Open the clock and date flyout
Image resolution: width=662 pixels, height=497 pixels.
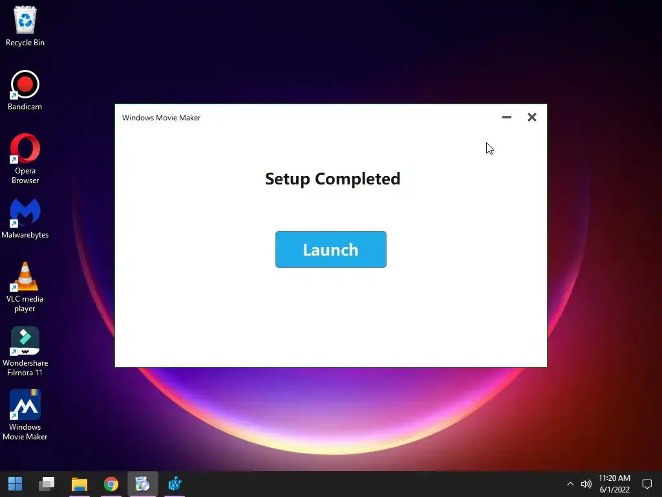click(x=614, y=484)
